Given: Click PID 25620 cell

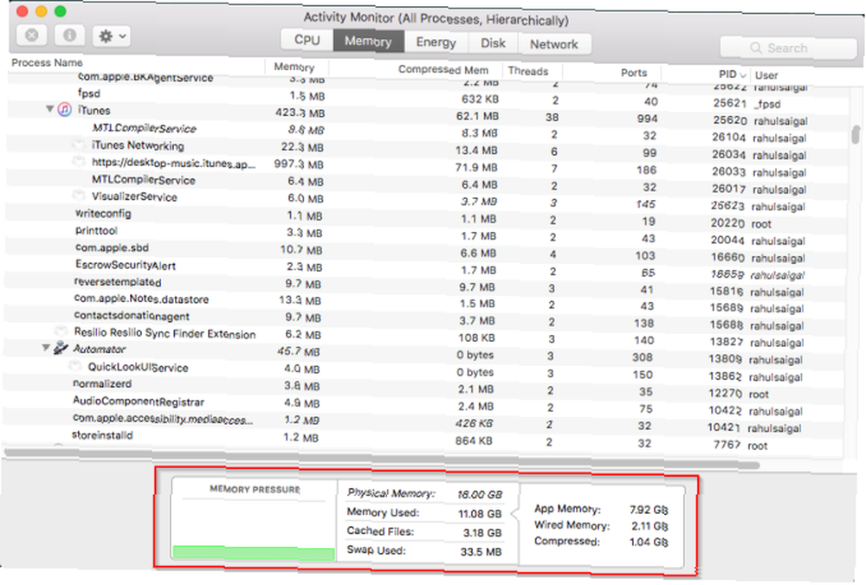Looking at the screenshot, I should pos(729,120).
